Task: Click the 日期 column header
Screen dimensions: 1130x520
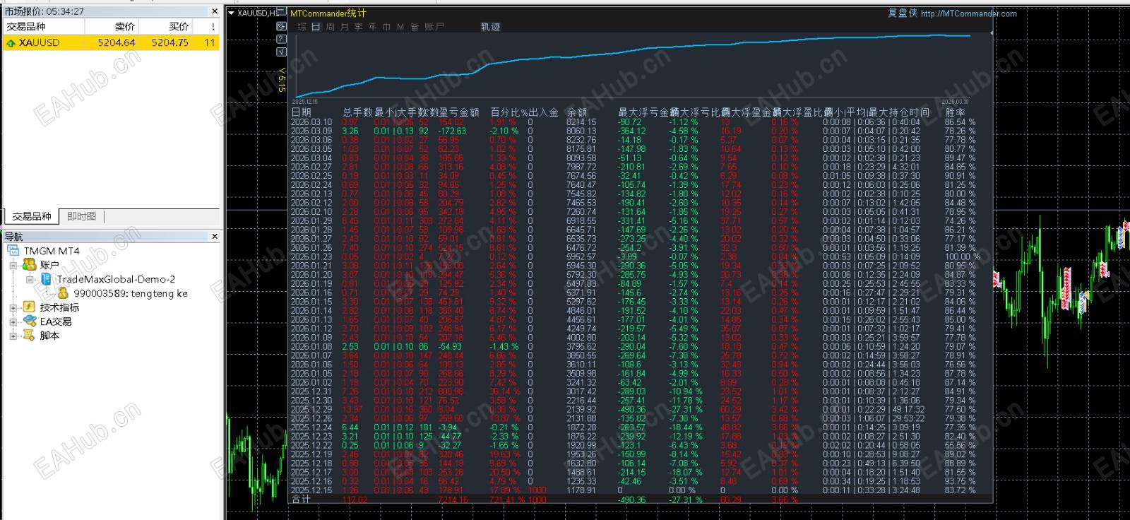Action: pyautogui.click(x=301, y=112)
